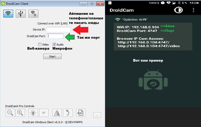Image resolution: width=201 pixels, height=127 pixels.
Task: Click the rotate image icon
Action: click(x=68, y=113)
